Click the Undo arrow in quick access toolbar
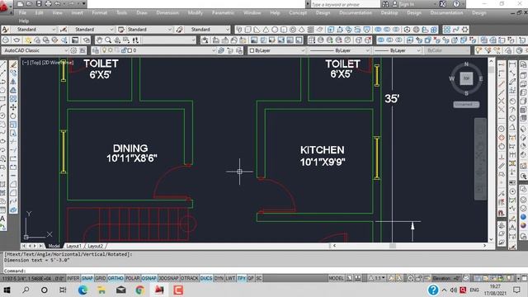This screenshot has height=297, width=528. coord(58,4)
